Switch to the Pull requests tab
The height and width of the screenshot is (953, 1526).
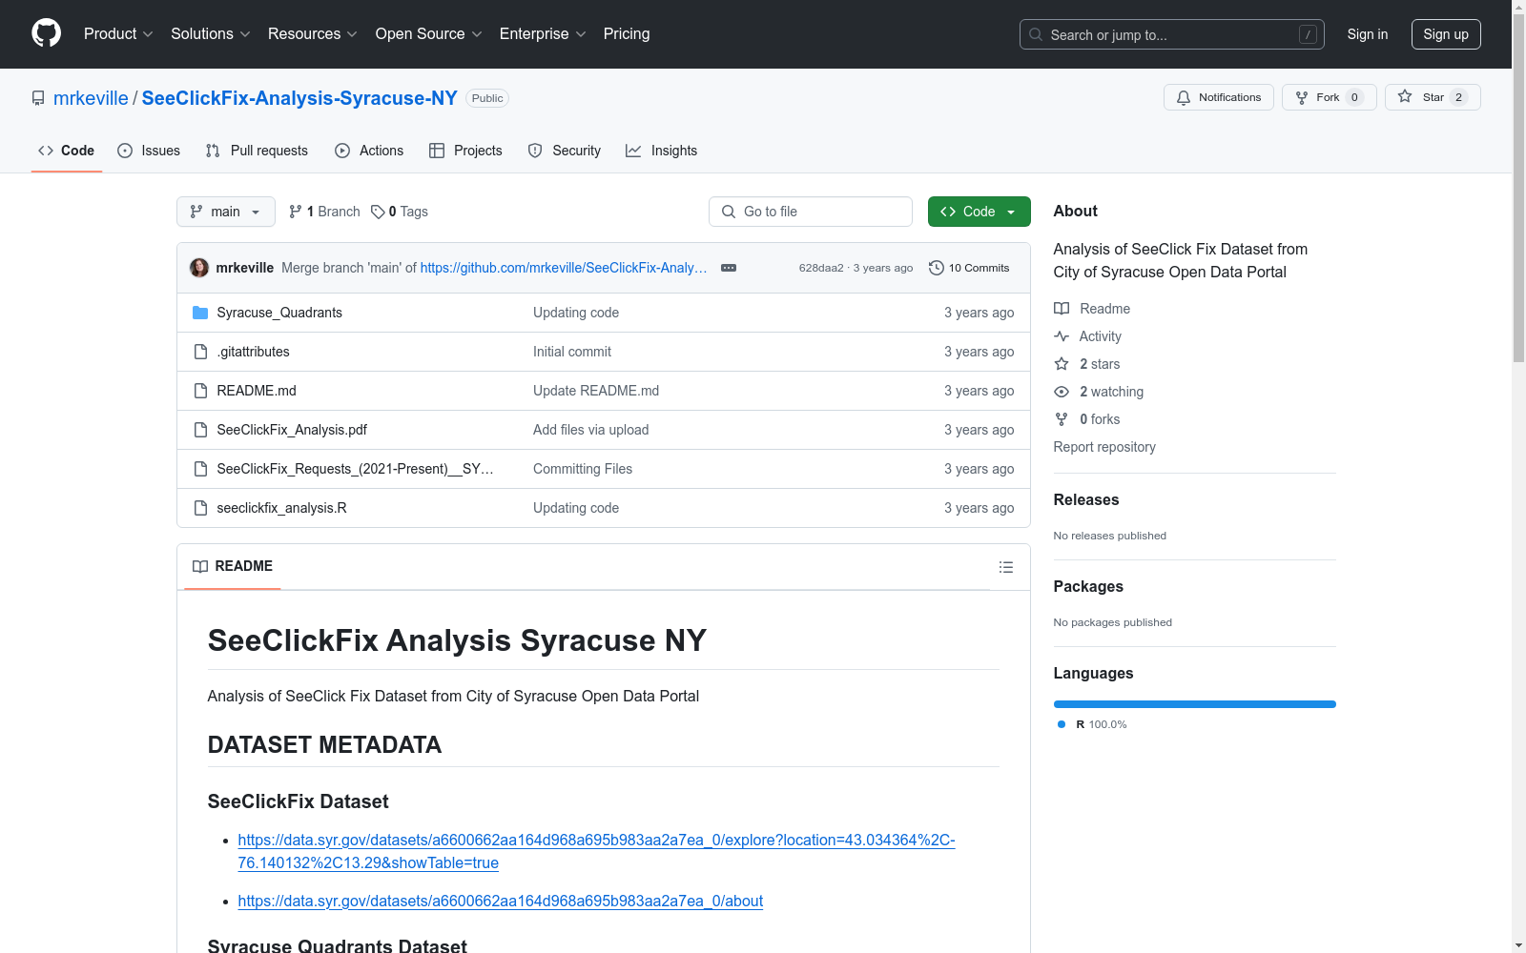pos(257,151)
